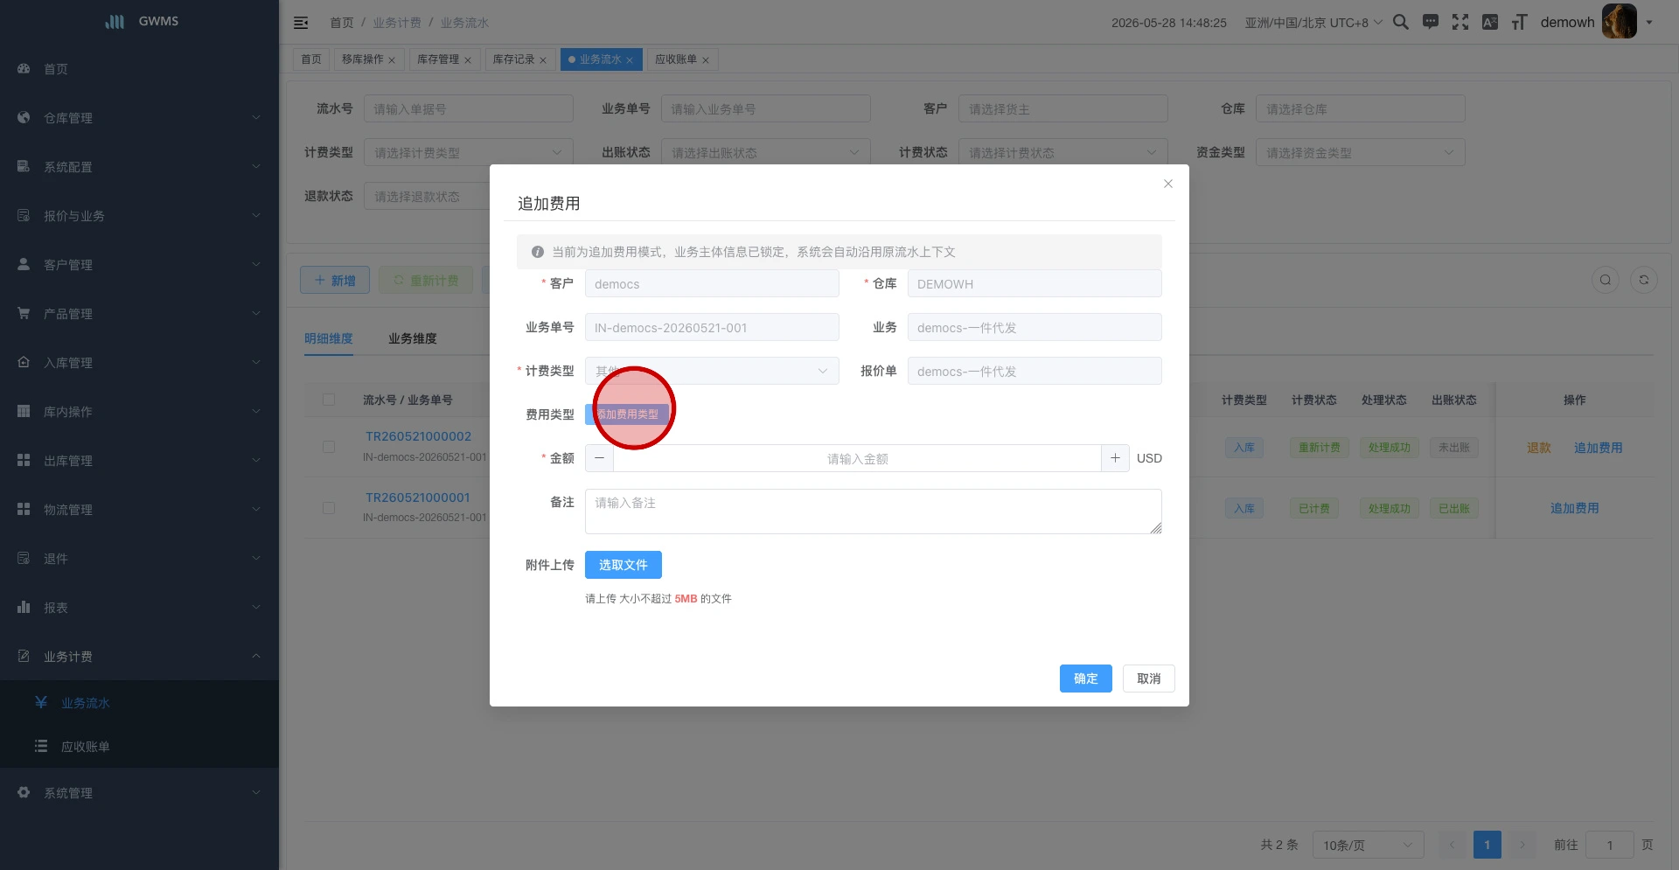Expand 仓库管理 sidebar menu
This screenshot has height=870, width=1679.
tap(140, 118)
